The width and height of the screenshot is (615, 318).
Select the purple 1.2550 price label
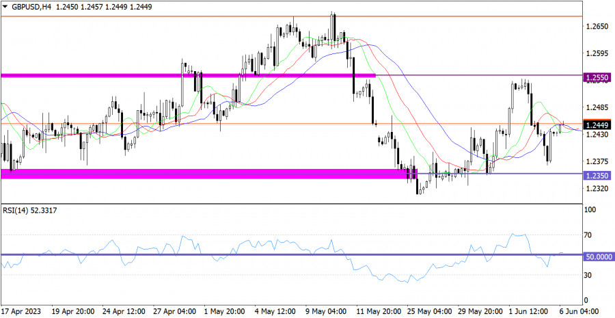[597, 79]
